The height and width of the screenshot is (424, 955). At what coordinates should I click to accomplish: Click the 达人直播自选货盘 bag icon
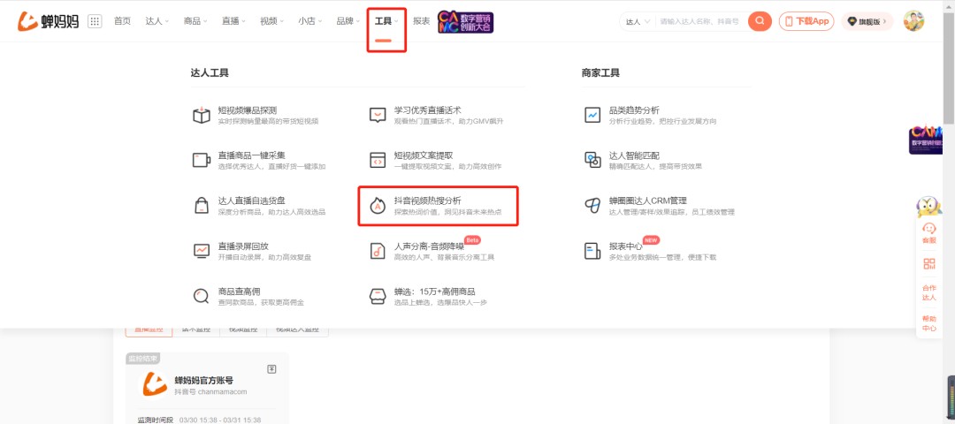[202, 205]
